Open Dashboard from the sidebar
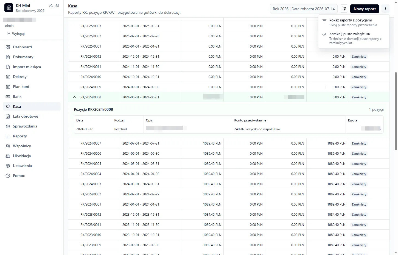The image size is (398, 255). click(32, 47)
